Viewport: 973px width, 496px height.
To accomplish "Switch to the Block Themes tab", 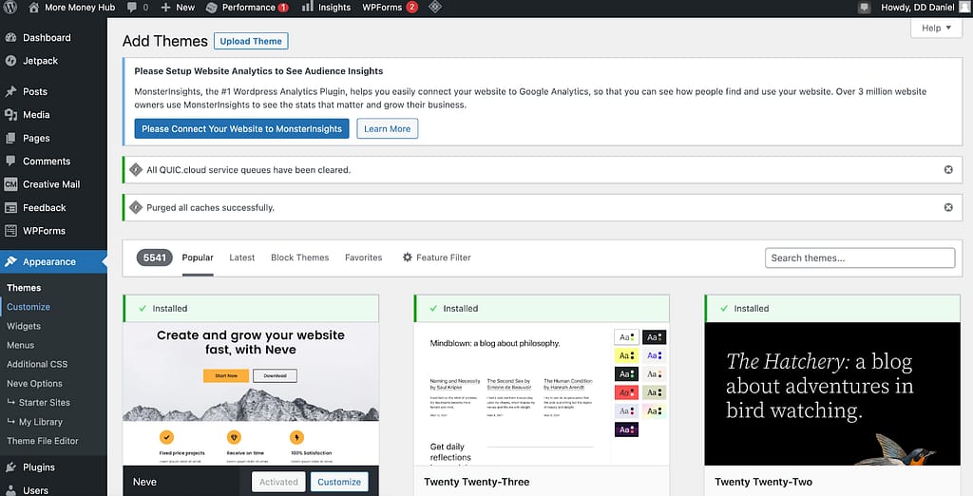I will pos(299,258).
